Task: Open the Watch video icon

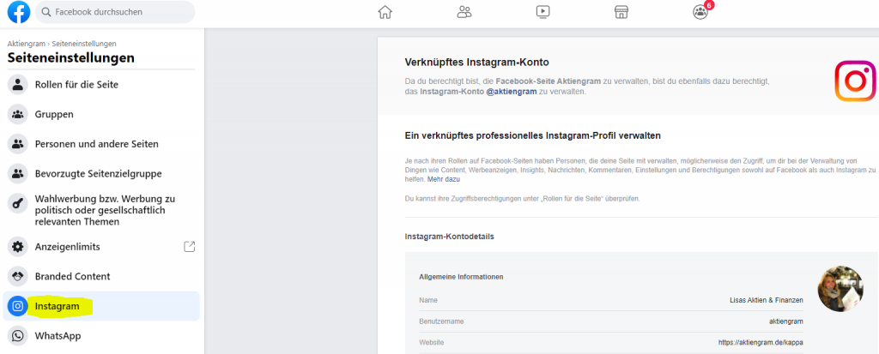Action: (x=543, y=12)
